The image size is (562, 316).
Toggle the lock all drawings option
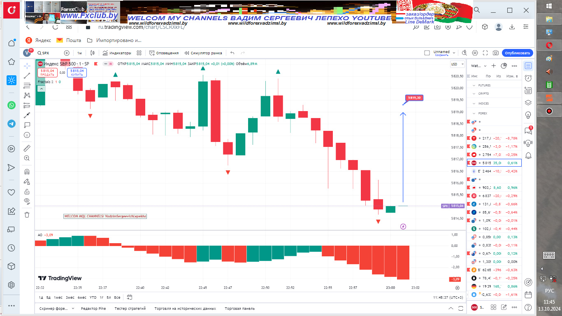pyautogui.click(x=27, y=191)
